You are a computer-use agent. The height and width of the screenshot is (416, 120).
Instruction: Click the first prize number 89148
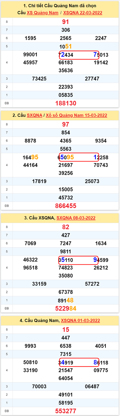tap(66, 301)
